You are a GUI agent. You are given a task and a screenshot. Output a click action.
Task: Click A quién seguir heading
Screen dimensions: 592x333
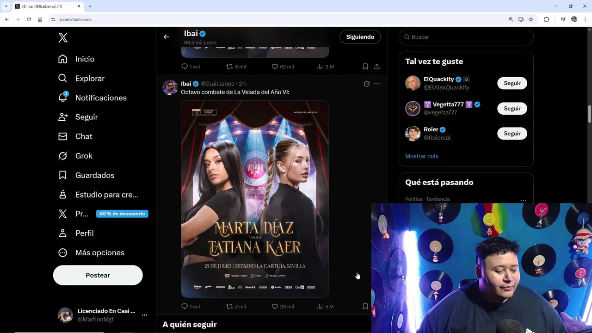click(x=190, y=325)
